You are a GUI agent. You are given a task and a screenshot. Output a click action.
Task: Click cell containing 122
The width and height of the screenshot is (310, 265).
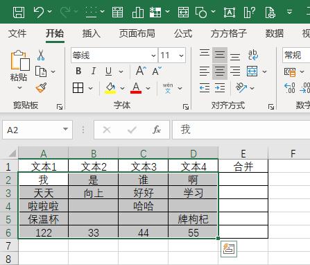(44, 232)
